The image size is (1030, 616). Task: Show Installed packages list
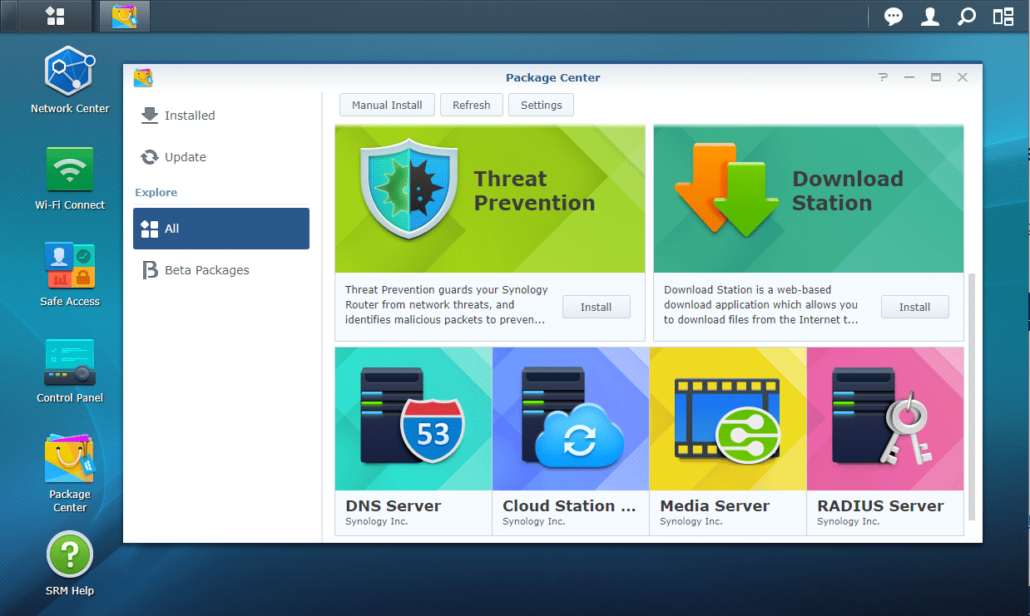point(190,116)
